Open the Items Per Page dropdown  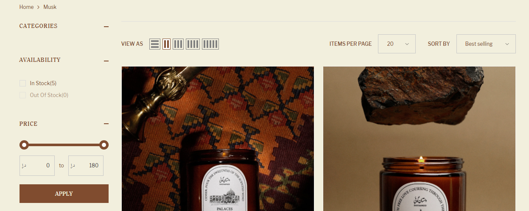point(397,44)
